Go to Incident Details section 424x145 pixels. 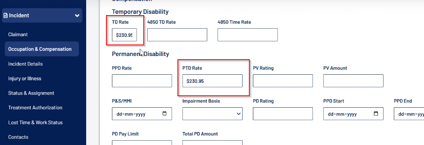[25, 64]
